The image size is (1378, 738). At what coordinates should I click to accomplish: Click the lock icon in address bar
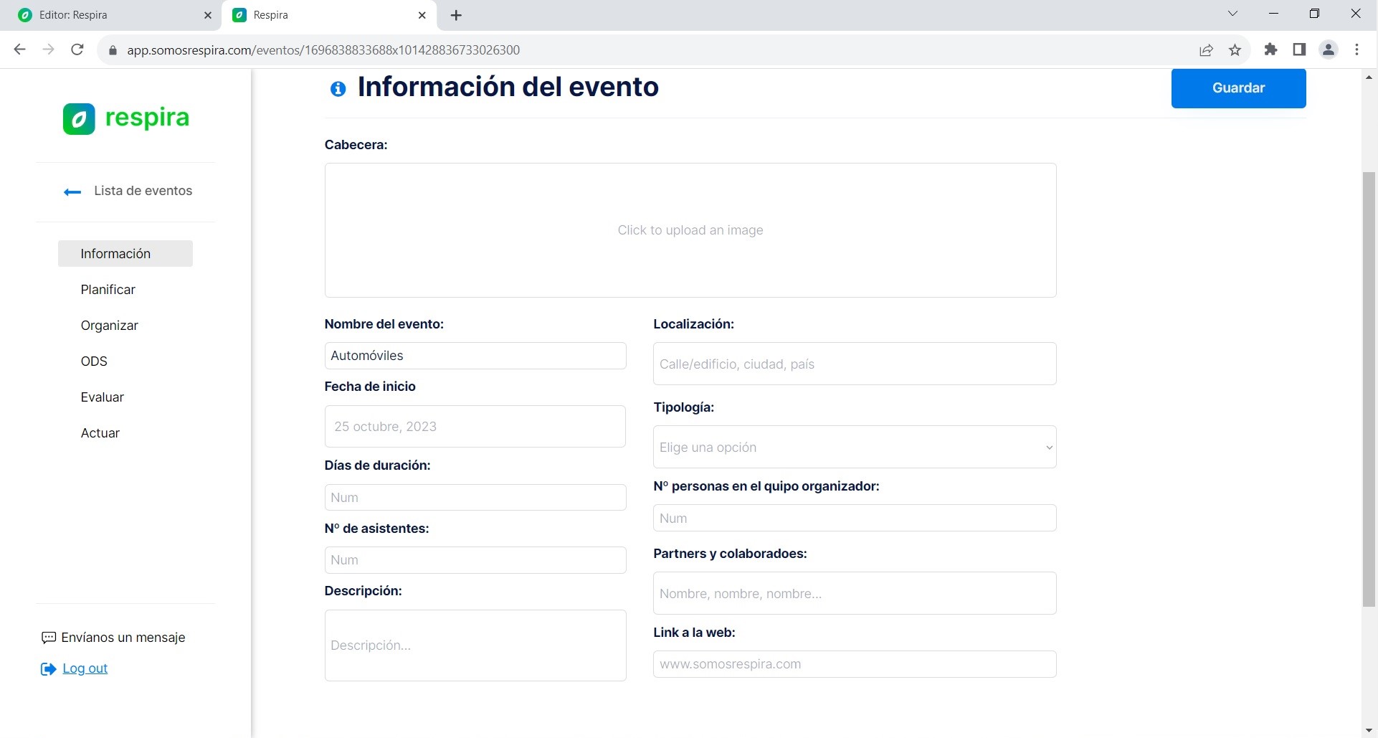tap(112, 50)
